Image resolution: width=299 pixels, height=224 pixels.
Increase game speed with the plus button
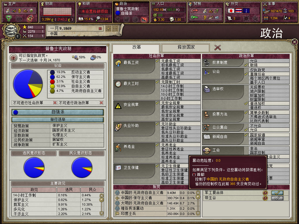108,29
